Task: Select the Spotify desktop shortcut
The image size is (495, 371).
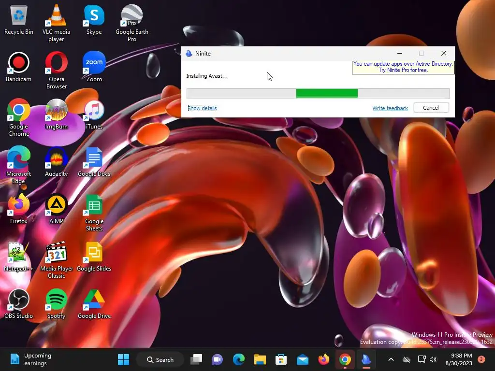Action: pyautogui.click(x=56, y=303)
